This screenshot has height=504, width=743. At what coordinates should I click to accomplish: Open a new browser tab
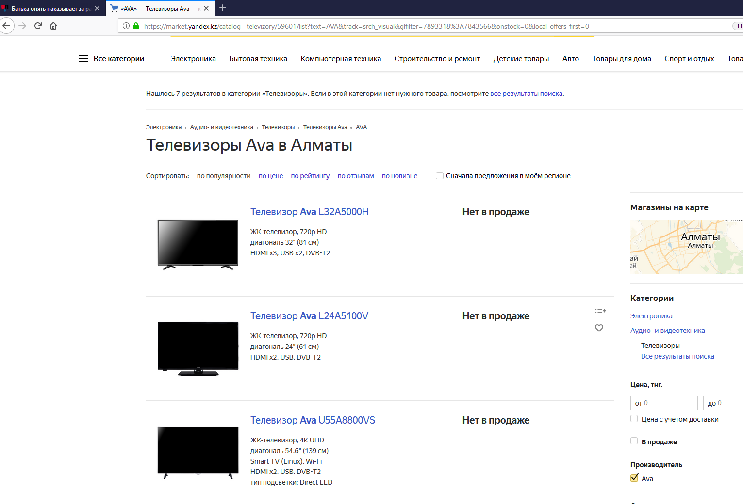pos(223,8)
